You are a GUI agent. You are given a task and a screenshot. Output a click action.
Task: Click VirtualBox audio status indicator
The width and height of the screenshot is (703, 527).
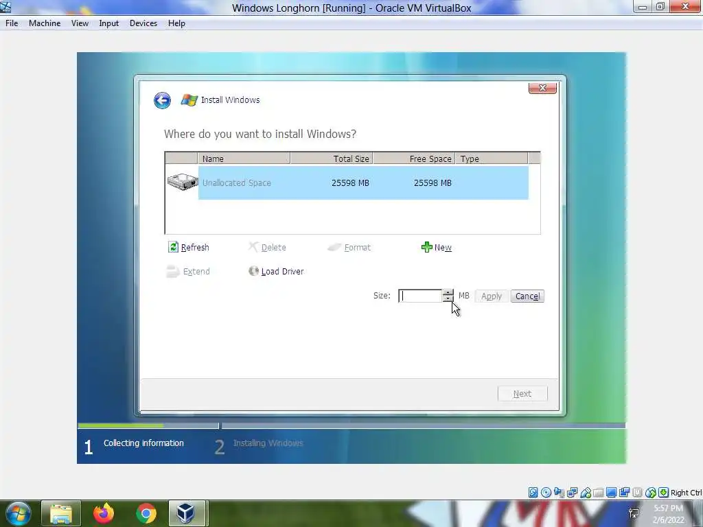click(x=559, y=493)
